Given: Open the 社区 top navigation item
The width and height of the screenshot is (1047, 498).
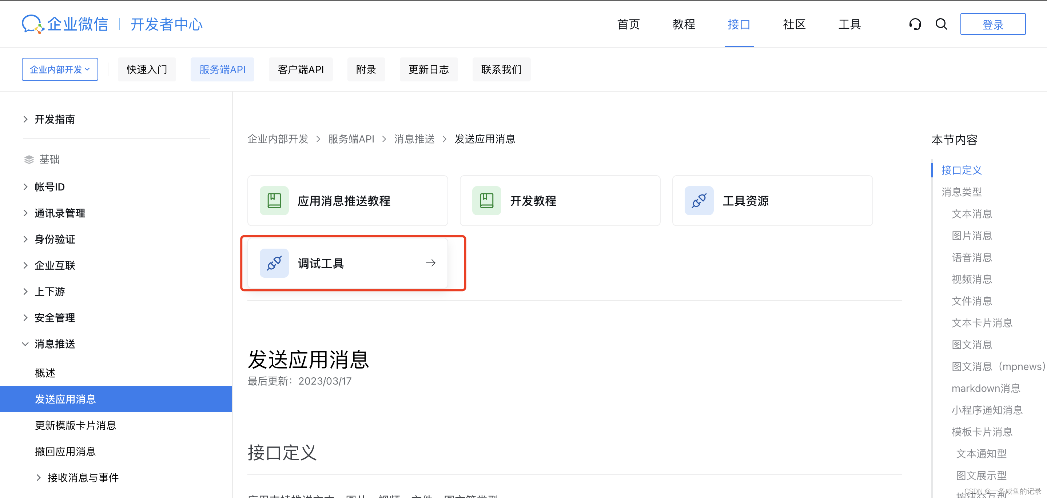Looking at the screenshot, I should click(794, 24).
